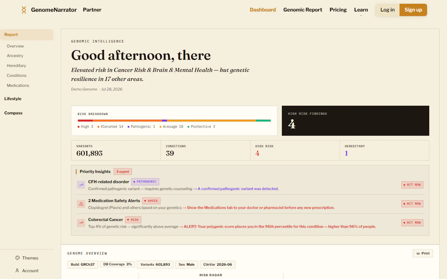Click the Colorectal Cancer trend icon
Viewport: 447px width, 279px height.
pyautogui.click(x=81, y=223)
